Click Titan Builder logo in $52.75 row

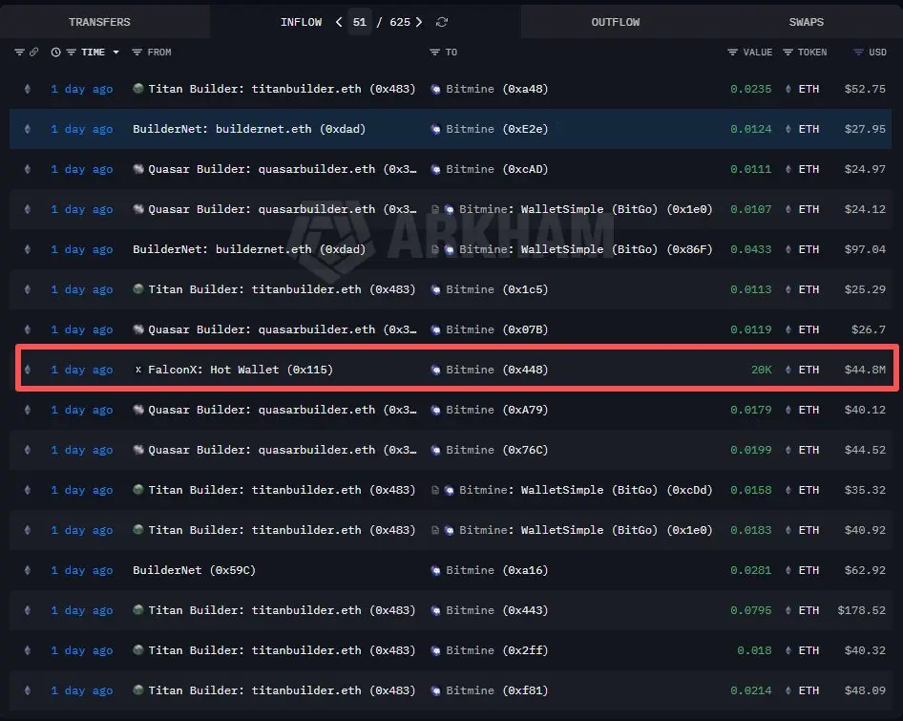click(138, 88)
